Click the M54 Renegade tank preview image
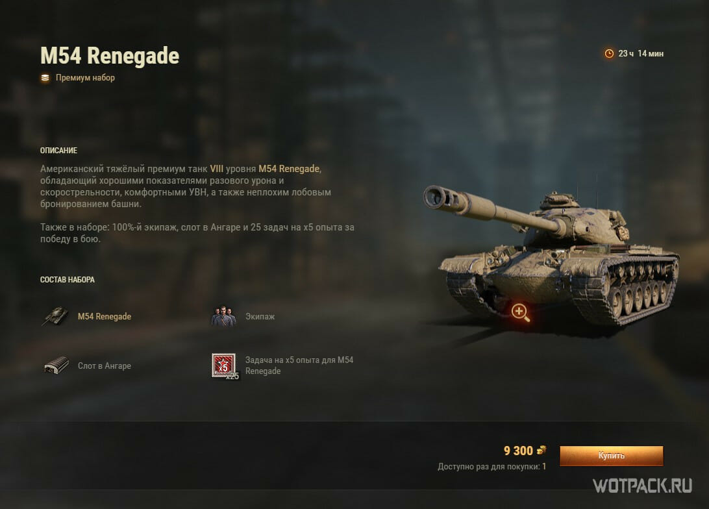709x509 pixels. pyautogui.click(x=551, y=254)
